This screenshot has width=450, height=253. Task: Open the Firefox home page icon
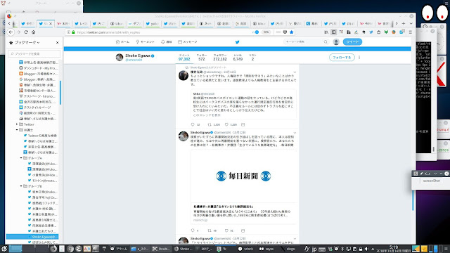click(x=34, y=32)
